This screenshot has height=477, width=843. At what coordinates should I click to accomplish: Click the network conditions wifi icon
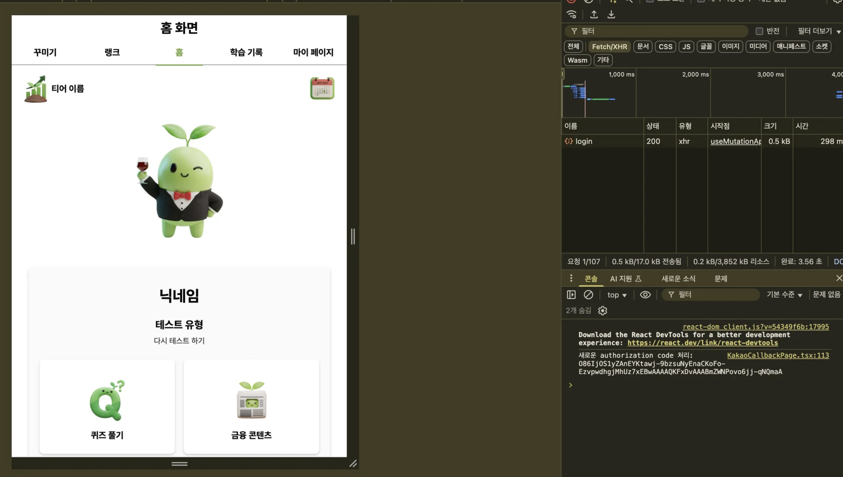coord(571,14)
